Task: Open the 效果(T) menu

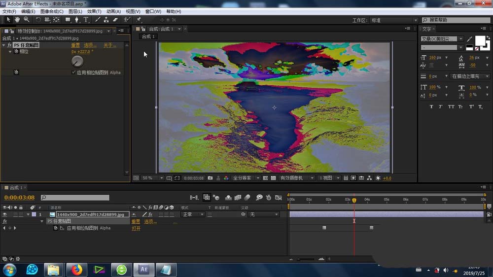Action: [94, 11]
